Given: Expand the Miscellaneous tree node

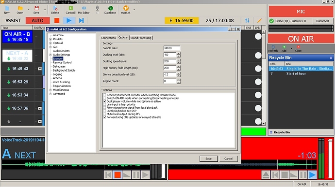Looking at the screenshot, I should click(50, 90).
